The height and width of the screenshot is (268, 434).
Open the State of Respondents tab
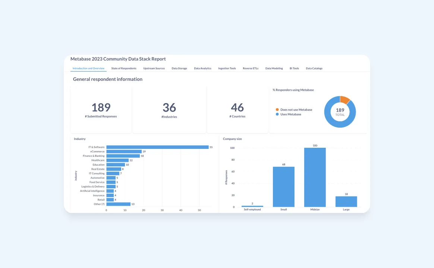pos(124,68)
